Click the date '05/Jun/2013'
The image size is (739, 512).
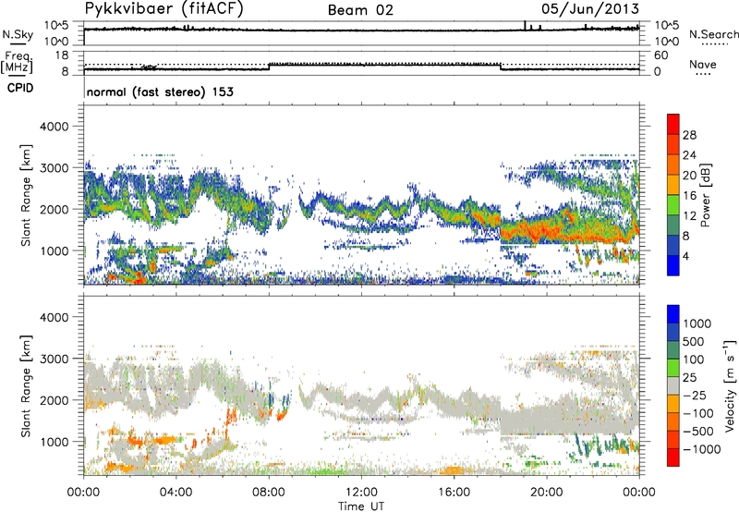pyautogui.click(x=590, y=9)
